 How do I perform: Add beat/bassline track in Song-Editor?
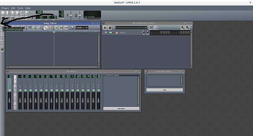click(x=30, y=28)
